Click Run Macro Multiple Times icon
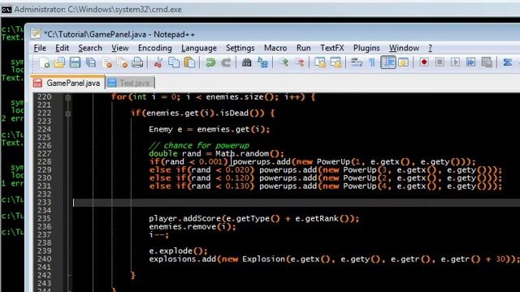Screen dimensions: 520x292 point(471,62)
